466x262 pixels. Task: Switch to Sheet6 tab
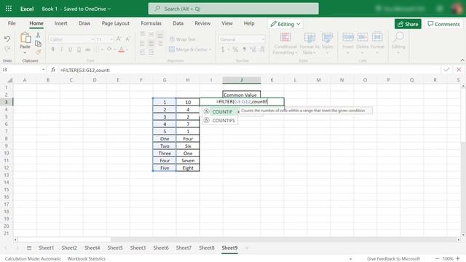[161, 247]
